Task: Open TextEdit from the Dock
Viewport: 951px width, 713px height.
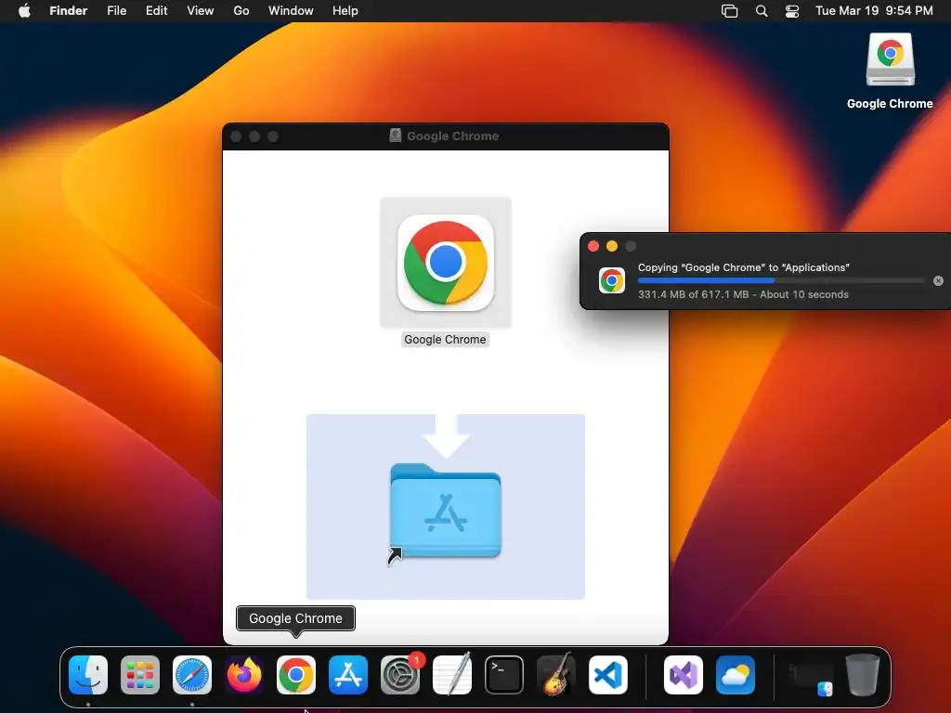Action: tap(452, 675)
